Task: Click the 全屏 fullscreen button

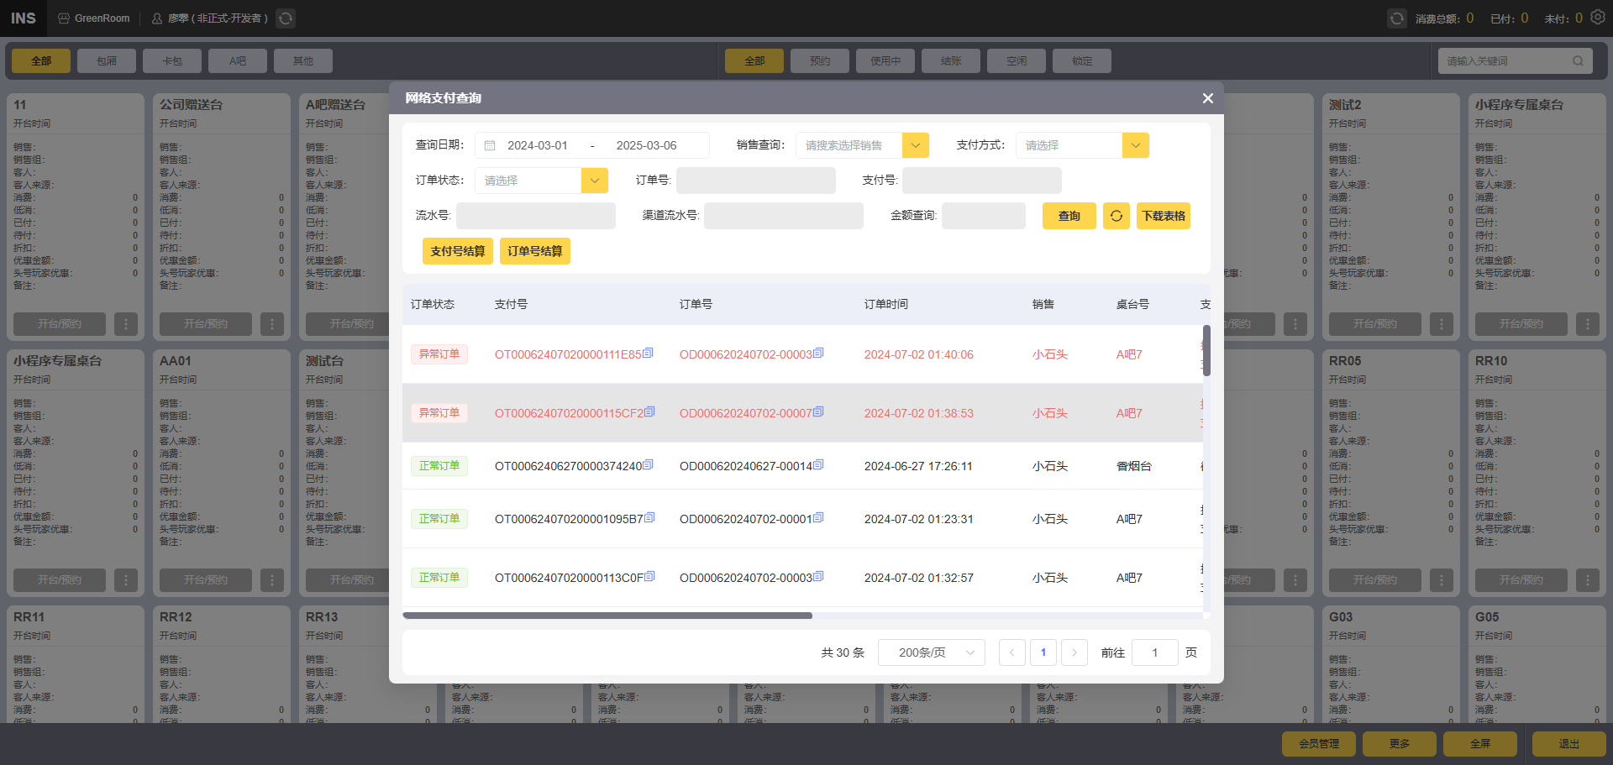Action: (x=1480, y=744)
